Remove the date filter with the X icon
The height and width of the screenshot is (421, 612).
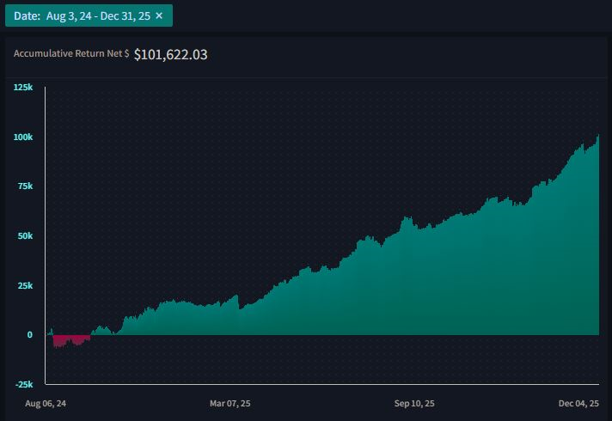click(159, 15)
